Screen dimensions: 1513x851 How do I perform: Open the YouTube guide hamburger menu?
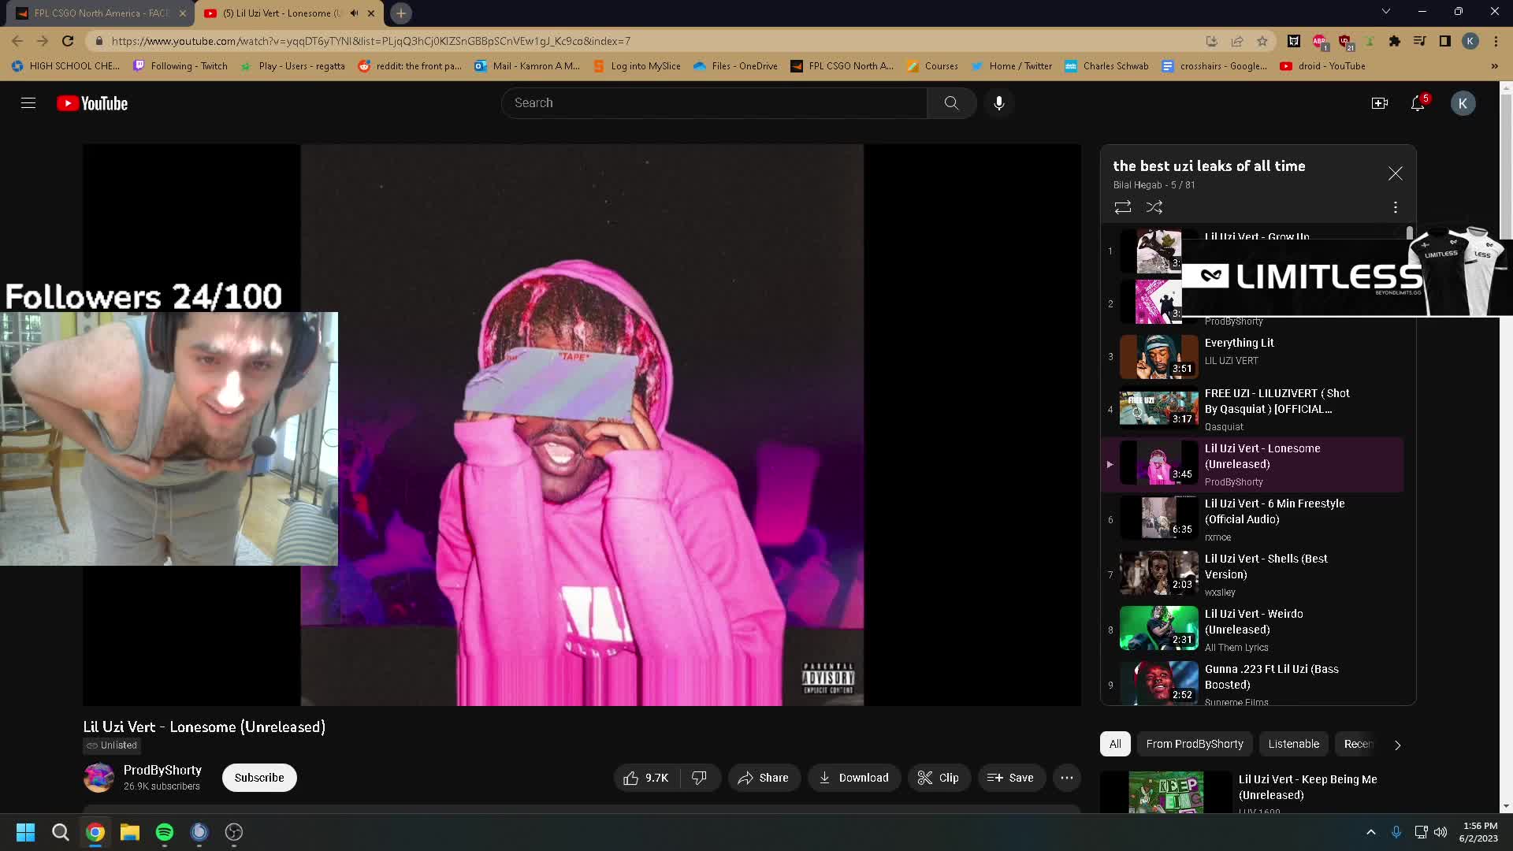click(x=28, y=103)
